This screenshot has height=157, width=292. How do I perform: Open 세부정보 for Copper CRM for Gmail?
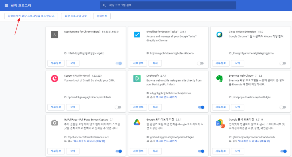point(56,107)
